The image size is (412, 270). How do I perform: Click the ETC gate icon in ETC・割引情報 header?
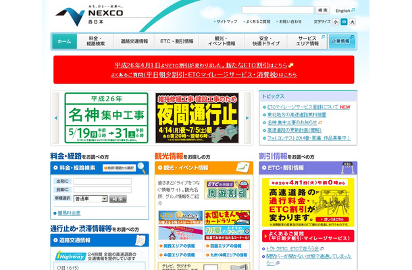coord(347,168)
